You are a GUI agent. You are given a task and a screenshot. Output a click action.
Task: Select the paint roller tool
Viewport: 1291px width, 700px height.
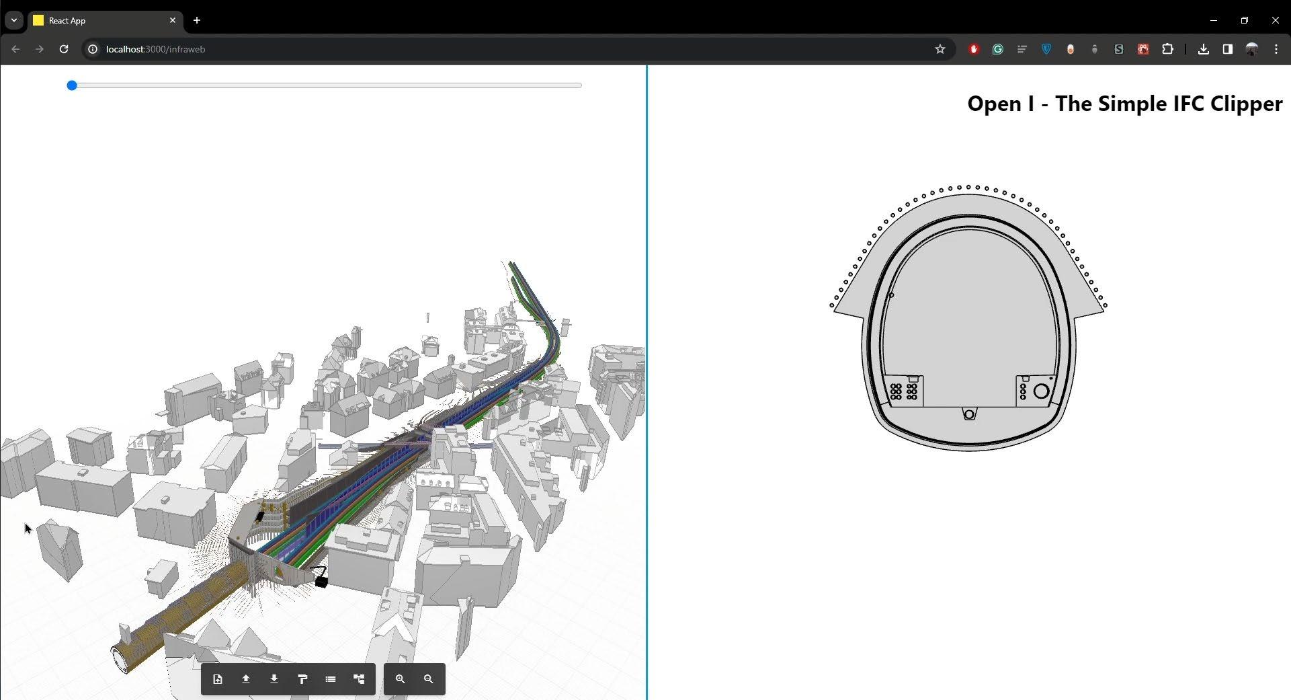302,679
